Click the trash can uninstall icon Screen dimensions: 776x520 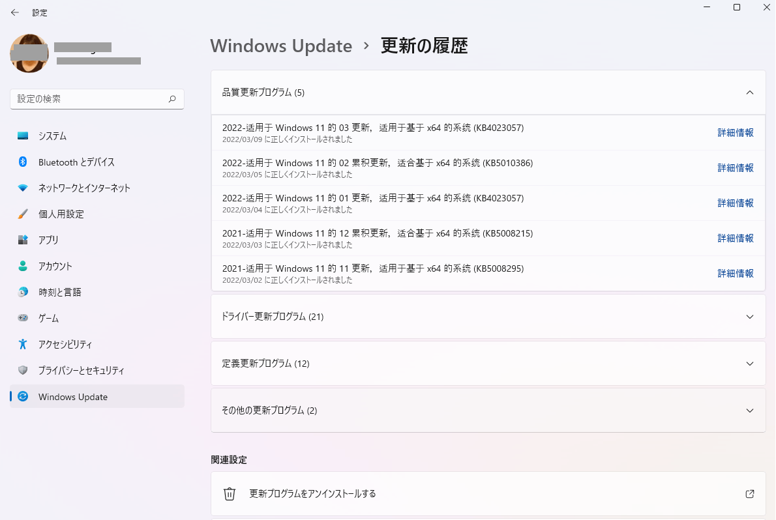click(x=229, y=494)
